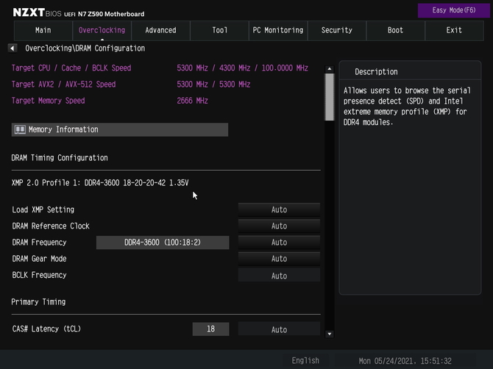This screenshot has width=493, height=369.
Task: Click the BCLK Frequency Auto field
Action: pyautogui.click(x=279, y=276)
